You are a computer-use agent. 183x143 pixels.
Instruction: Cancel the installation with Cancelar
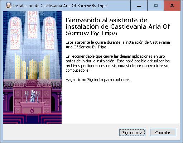[163, 132]
